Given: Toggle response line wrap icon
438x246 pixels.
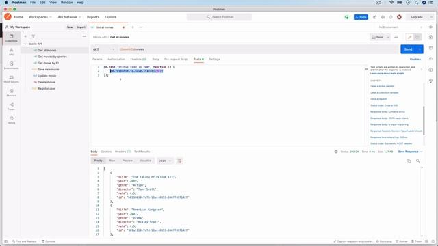Looking at the screenshot, I should [179, 161].
